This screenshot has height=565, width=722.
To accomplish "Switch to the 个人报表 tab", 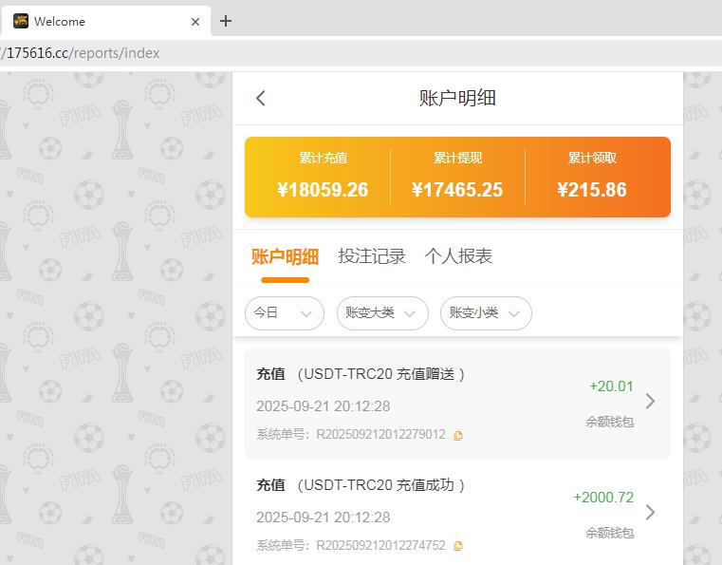I will click(458, 256).
